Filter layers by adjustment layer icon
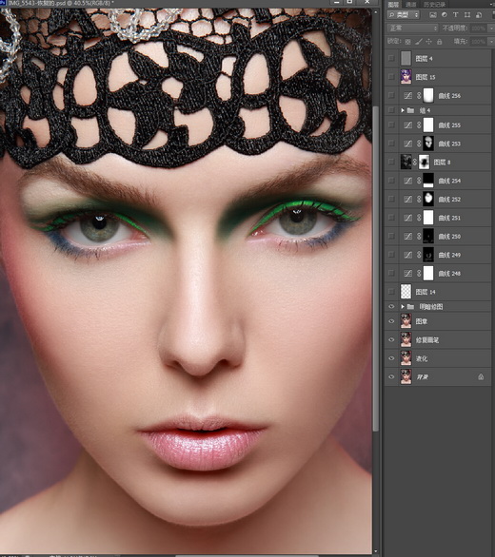Image resolution: width=495 pixels, height=557 pixels. click(x=445, y=15)
